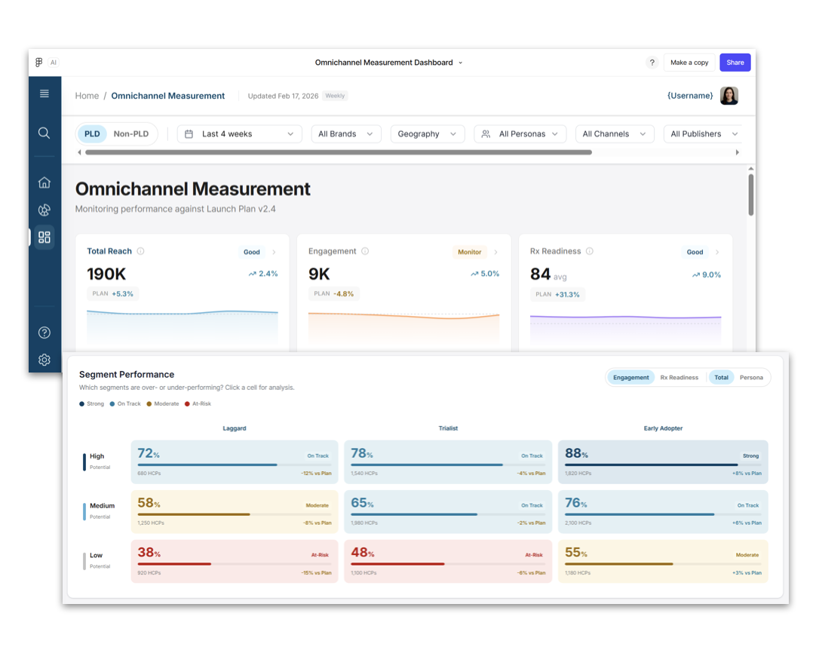Switch view toggle to Persona
This screenshot has height=650, width=822.
[x=750, y=378]
